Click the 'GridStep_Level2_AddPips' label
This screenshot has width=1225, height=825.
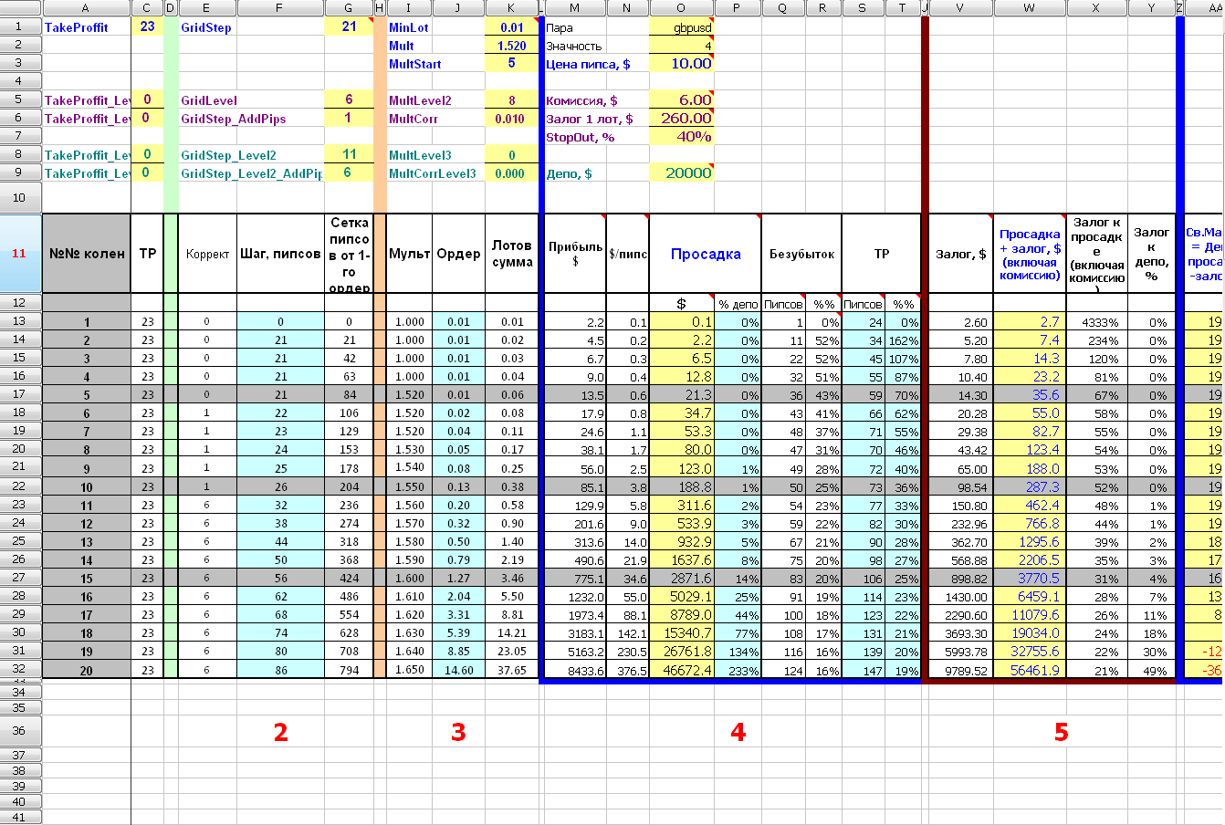[252, 173]
